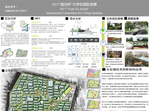The image size is (149, 111).
Task: Open the red arrows axis analysis map
Action: click(94, 94)
